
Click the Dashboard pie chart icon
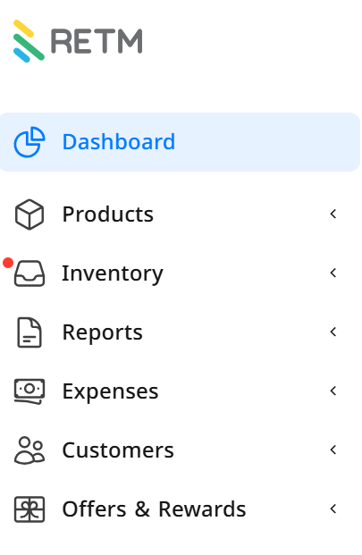[x=29, y=142]
